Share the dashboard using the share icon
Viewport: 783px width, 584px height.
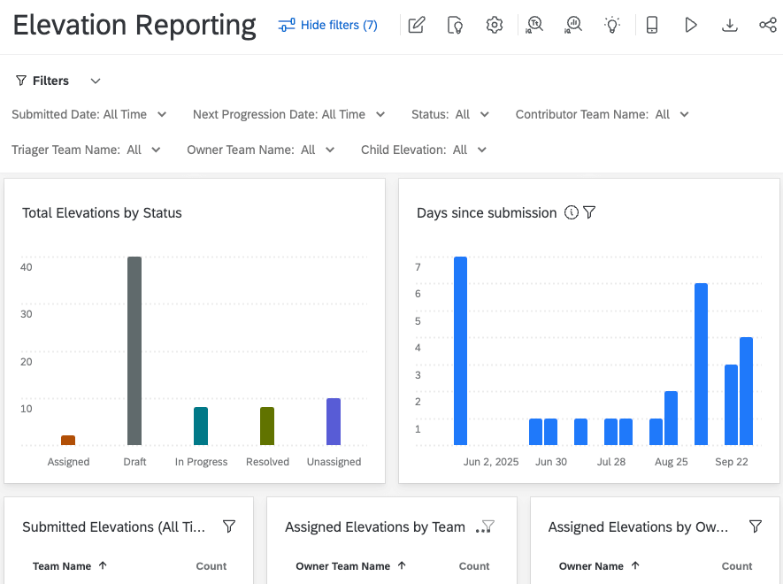768,25
